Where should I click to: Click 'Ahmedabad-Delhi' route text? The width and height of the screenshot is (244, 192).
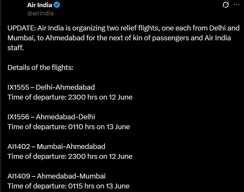coord(65,117)
